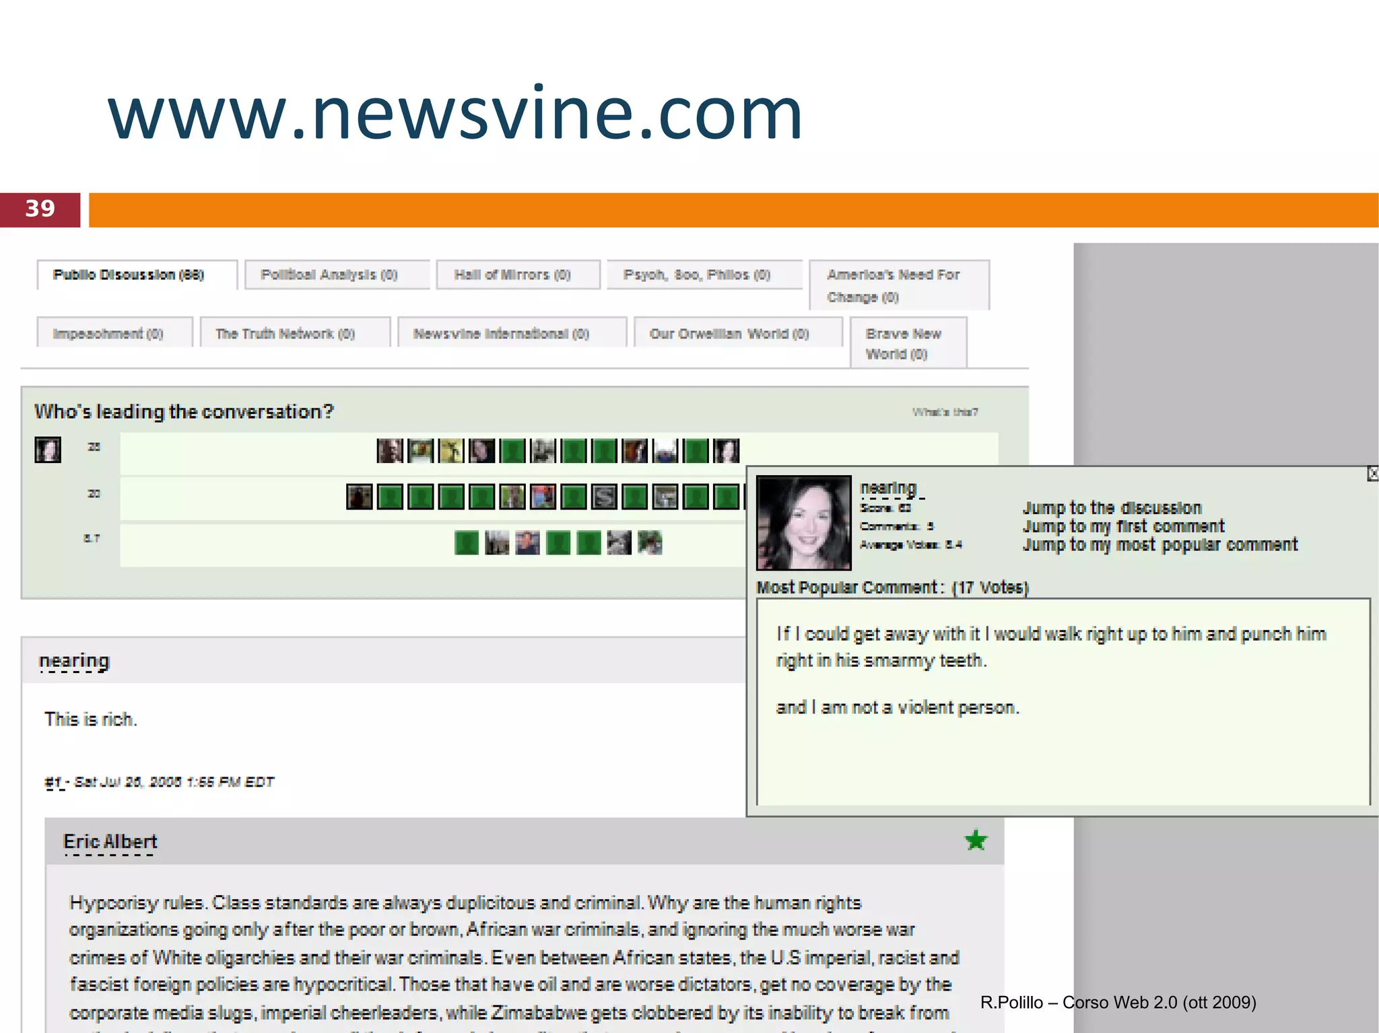The height and width of the screenshot is (1033, 1379).
Task: Select Brave New World (0) tab
Action: point(908,343)
